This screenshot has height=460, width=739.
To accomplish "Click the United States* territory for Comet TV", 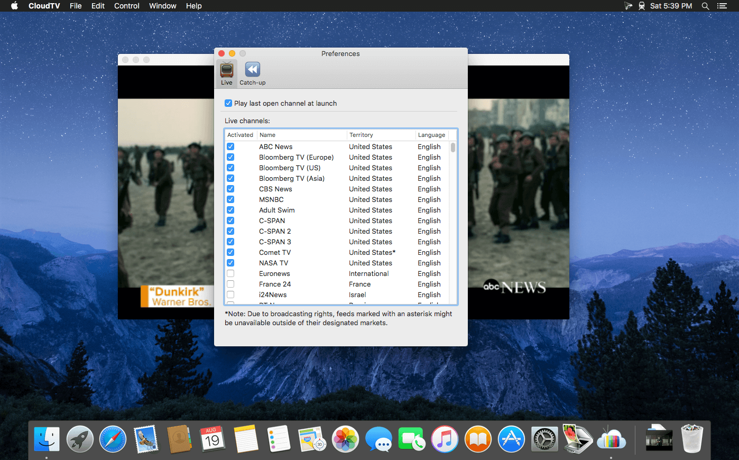I will [x=372, y=252].
